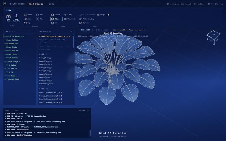Select part Base_Plate_2

click(x=45, y=61)
